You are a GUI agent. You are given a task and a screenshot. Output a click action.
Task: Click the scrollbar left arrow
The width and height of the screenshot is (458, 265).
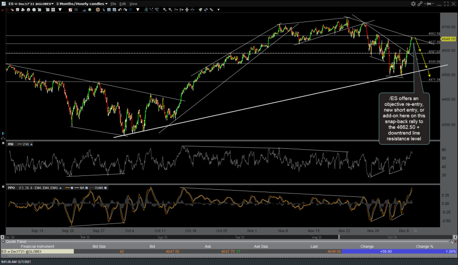tap(2, 237)
